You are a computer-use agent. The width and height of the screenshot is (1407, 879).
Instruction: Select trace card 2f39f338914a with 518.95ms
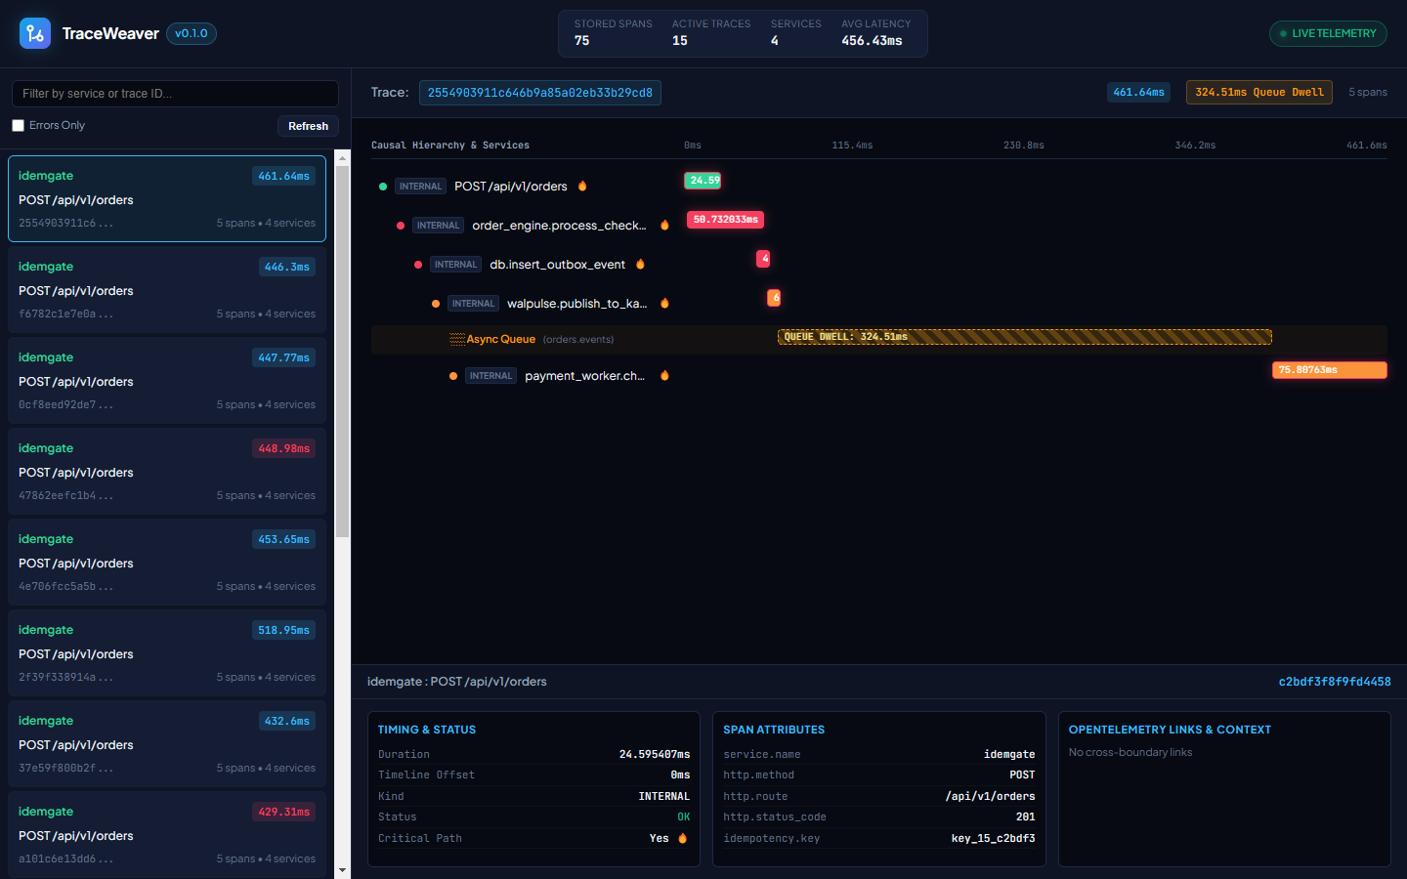click(x=167, y=653)
